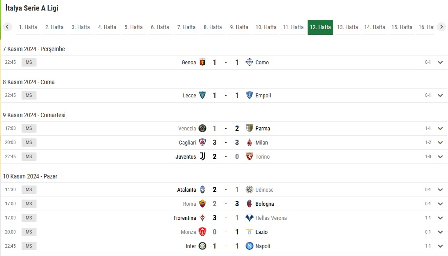Expand the Inter vs Napoli match details
This screenshot has width=448, height=256.
click(x=440, y=246)
